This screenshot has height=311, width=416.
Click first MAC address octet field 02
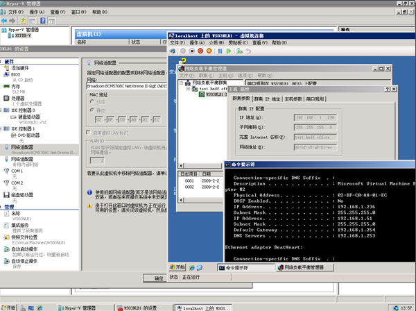pyautogui.click(x=98, y=120)
